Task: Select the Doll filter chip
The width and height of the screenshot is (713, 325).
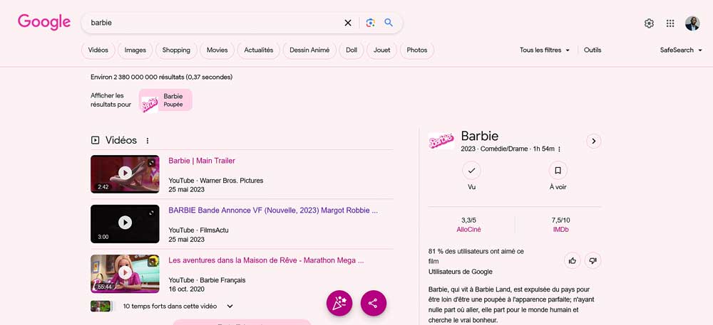Action: pyautogui.click(x=352, y=50)
